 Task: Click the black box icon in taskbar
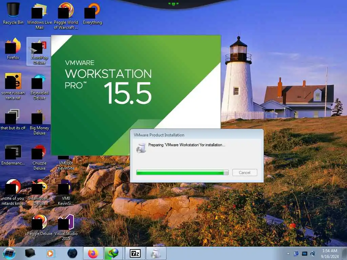pyautogui.click(x=30, y=253)
